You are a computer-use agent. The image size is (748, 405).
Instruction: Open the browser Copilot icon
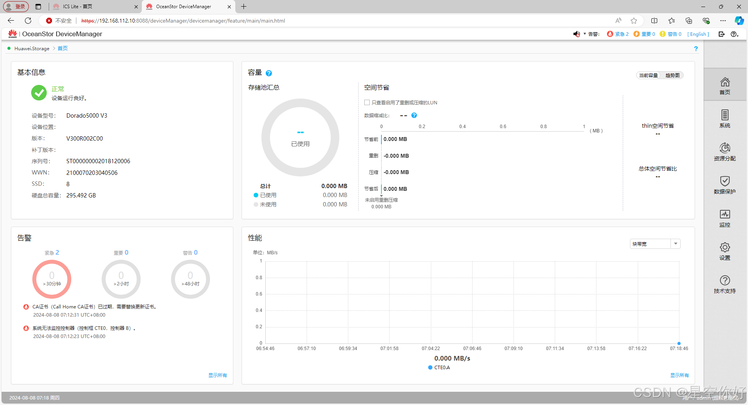(739, 21)
